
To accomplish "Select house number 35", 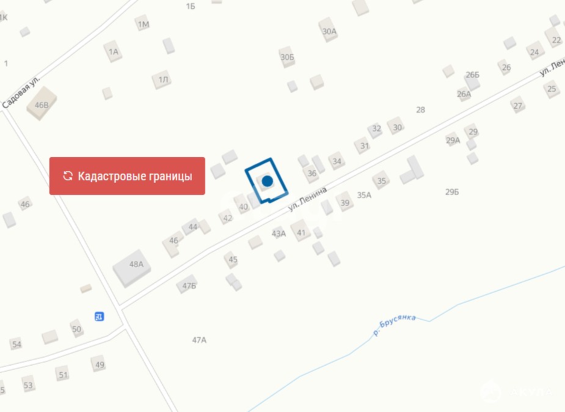I will pos(381,180).
